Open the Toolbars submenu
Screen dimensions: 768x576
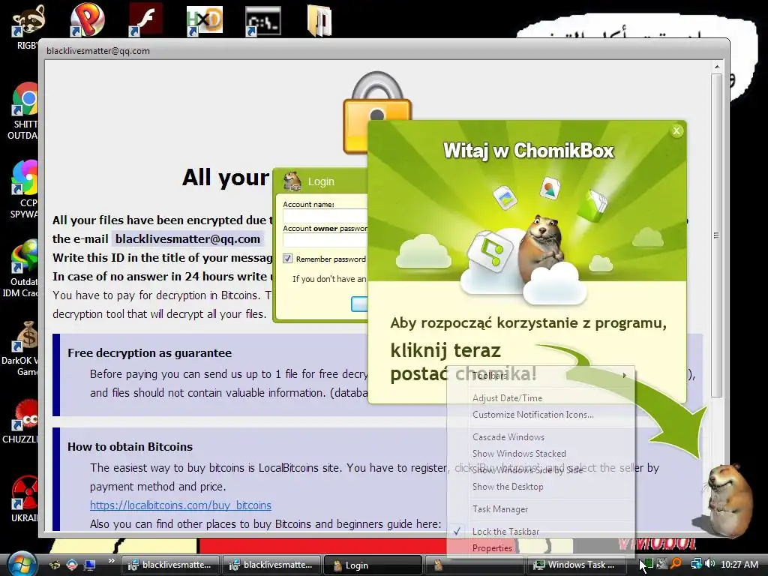(x=541, y=376)
